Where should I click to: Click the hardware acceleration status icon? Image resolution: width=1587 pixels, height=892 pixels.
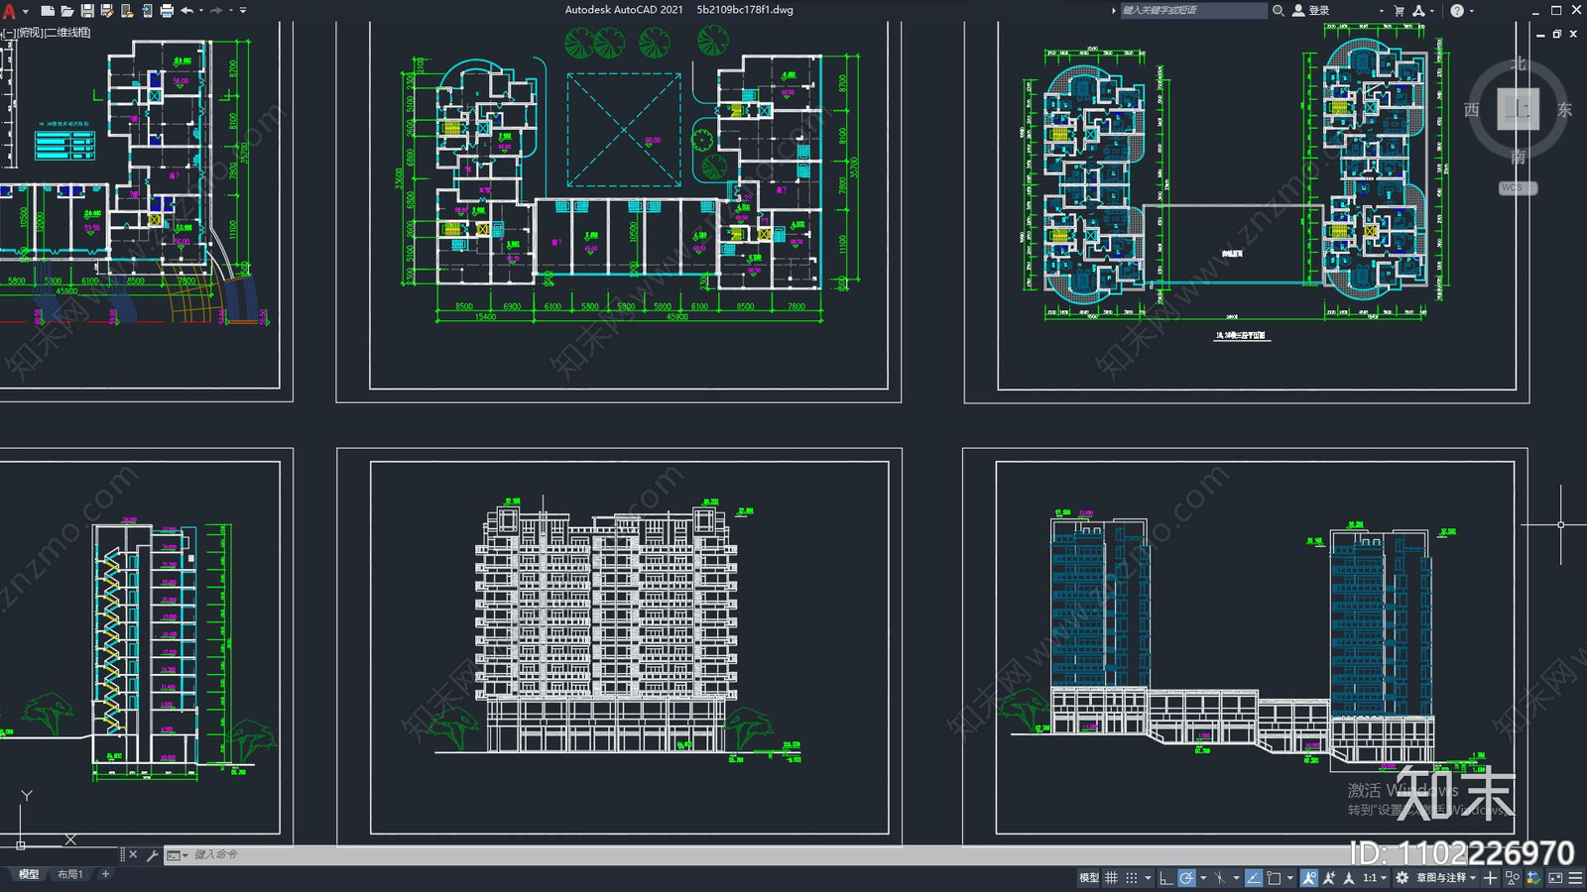1533,878
